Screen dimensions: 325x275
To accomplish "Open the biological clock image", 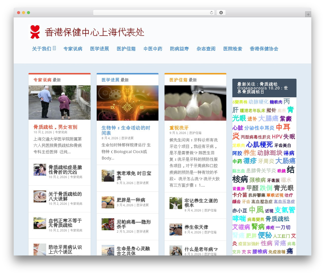I will (127, 103).
